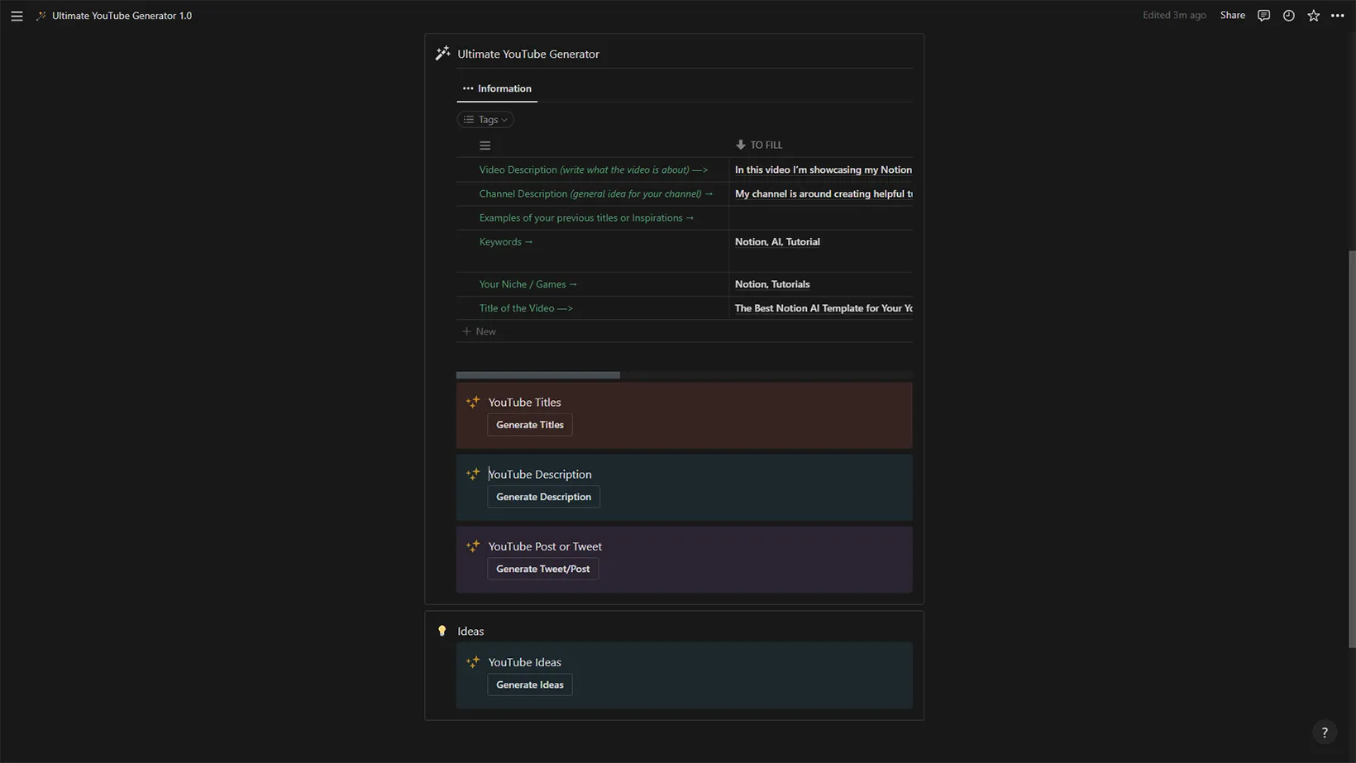Click the lightbulb icon next to Ideas
The height and width of the screenshot is (763, 1356).
[442, 631]
